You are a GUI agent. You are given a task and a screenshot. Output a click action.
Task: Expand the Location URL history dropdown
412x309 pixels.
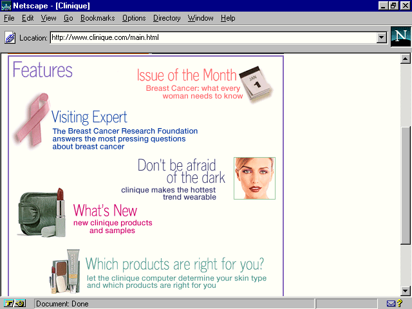pyautogui.click(x=382, y=38)
